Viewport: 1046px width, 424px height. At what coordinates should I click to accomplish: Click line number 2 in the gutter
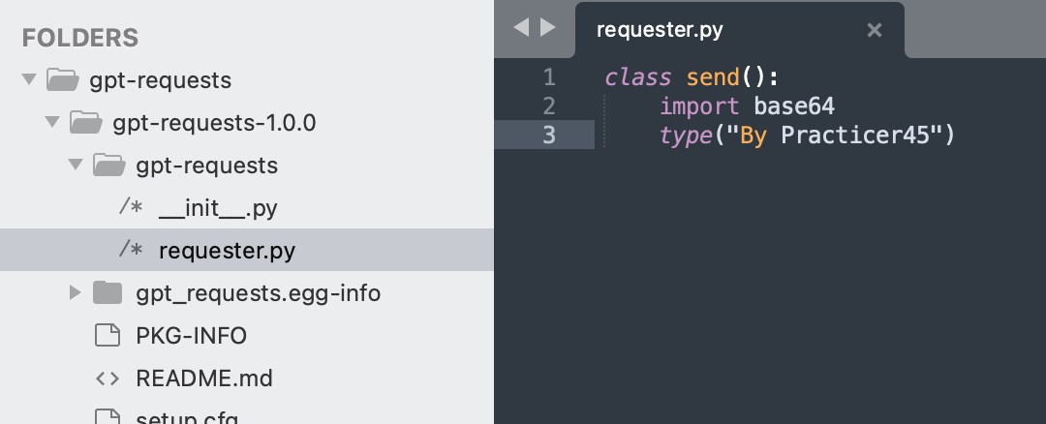tap(550, 106)
